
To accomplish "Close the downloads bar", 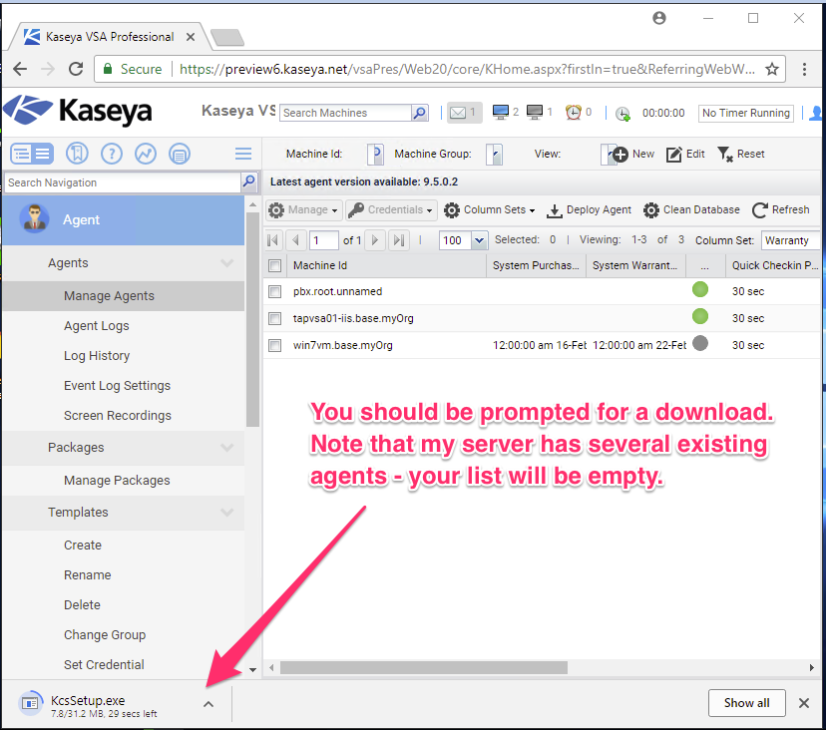I will [804, 703].
